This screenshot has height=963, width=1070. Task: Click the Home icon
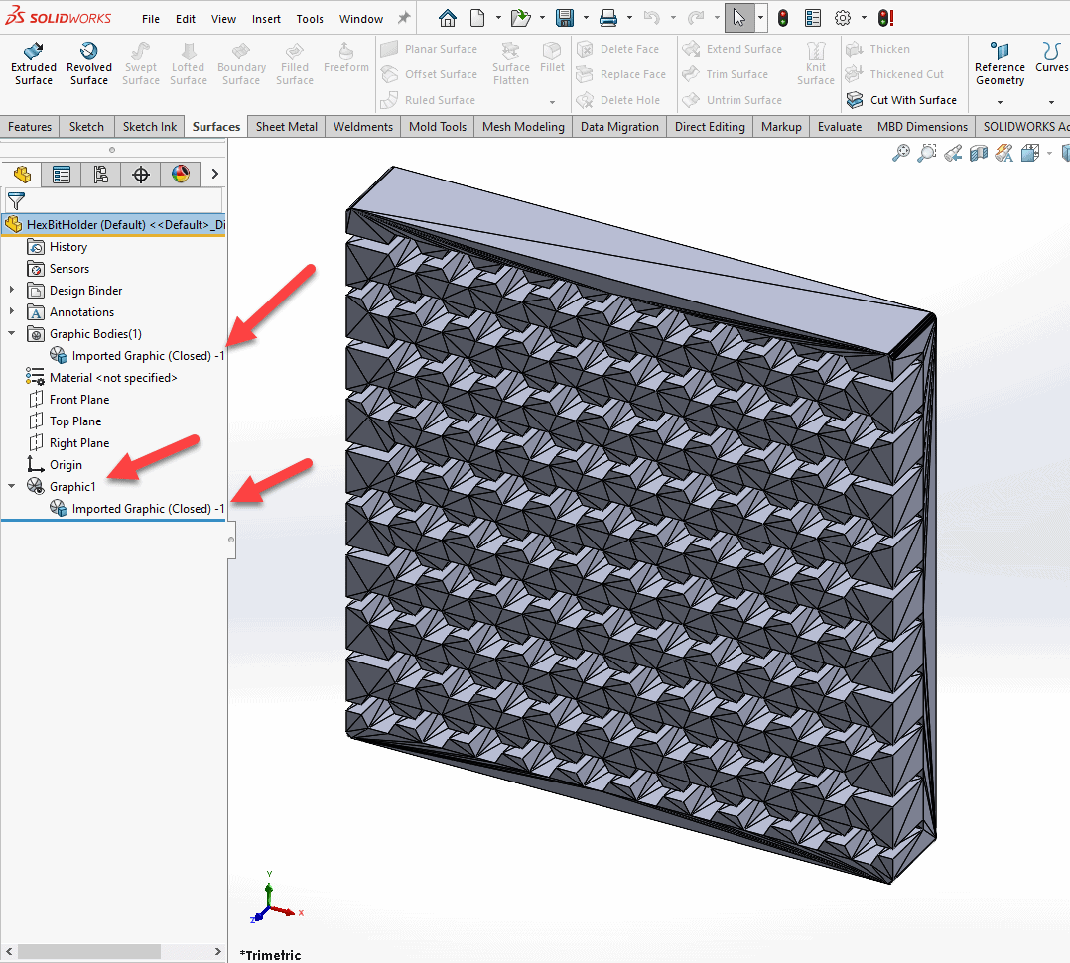447,19
